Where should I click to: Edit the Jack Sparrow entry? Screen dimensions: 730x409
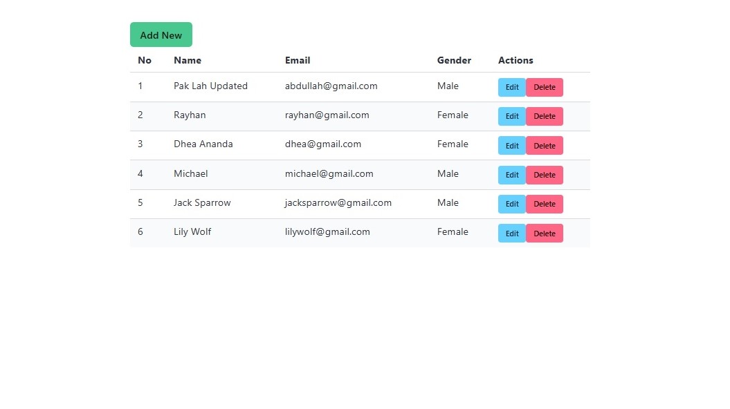tap(512, 204)
